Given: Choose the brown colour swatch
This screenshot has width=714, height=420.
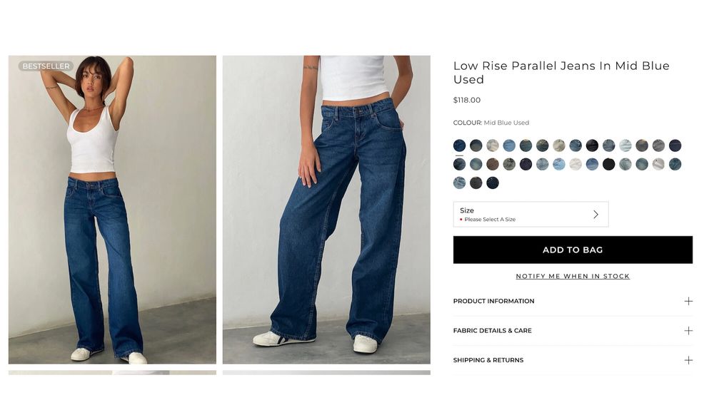Looking at the screenshot, I should [x=493, y=164].
